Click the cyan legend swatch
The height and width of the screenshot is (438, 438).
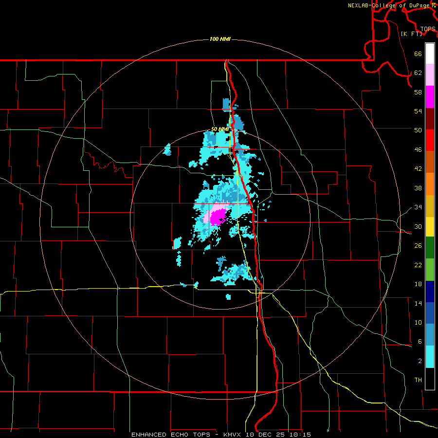[x=430, y=357]
